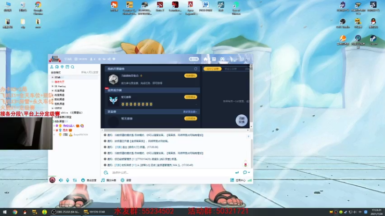Expand the IK Gaming channel node
Screen dimensions: 385x216
click(x=52, y=86)
